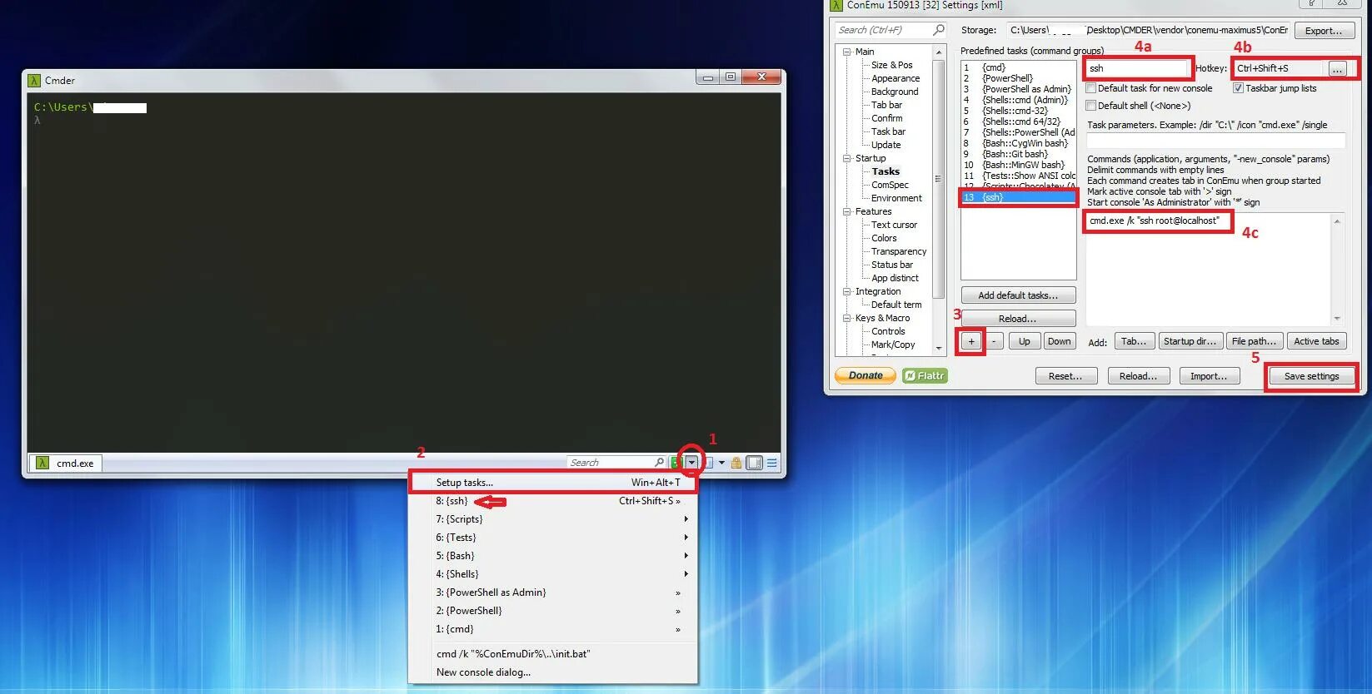The image size is (1372, 694).
Task: Launch the 8: {ssh} task from the menu
Action: pyautogui.click(x=553, y=501)
